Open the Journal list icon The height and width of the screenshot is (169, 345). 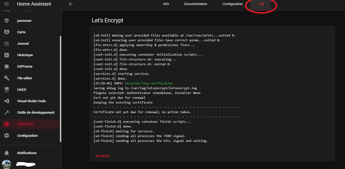(x=7, y=44)
